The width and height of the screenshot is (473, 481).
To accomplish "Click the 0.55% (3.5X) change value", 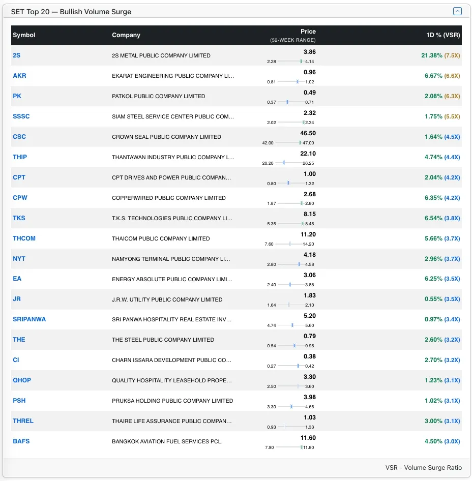I will pos(442,299).
